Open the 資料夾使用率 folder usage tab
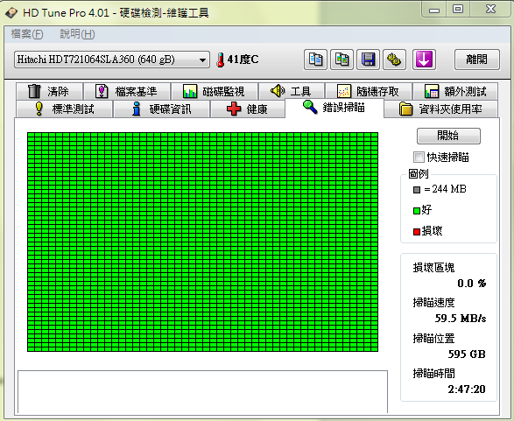The height and width of the screenshot is (421, 514). [x=441, y=109]
